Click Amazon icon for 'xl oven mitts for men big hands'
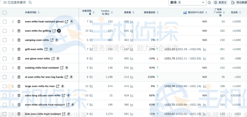The width and height of the screenshot is (247, 117). pyautogui.click(x=71, y=77)
